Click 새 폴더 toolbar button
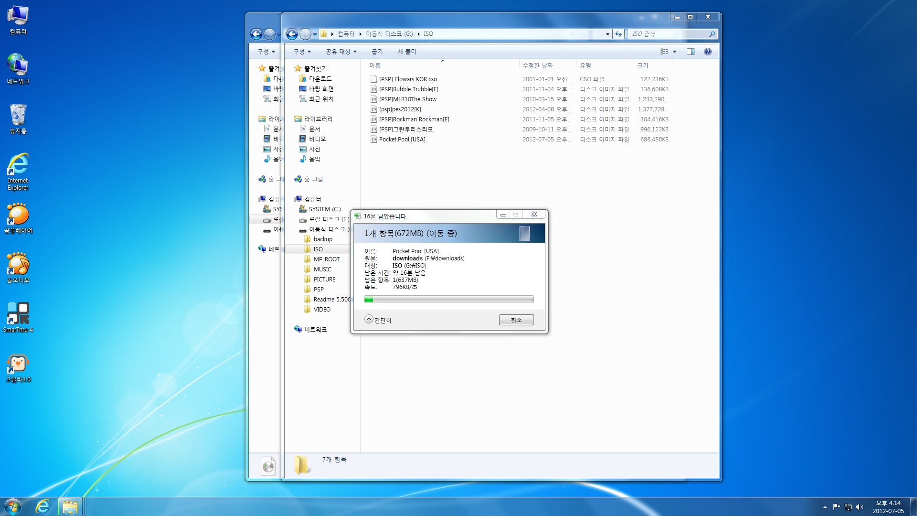This screenshot has width=917, height=516. pos(407,52)
